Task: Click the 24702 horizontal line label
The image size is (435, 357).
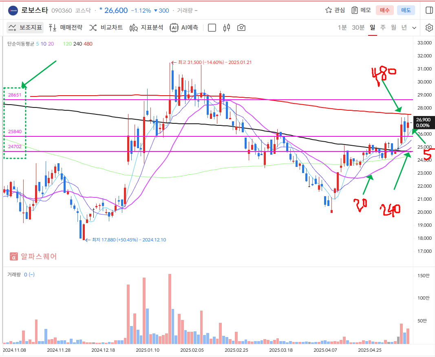Action: pyautogui.click(x=15, y=147)
